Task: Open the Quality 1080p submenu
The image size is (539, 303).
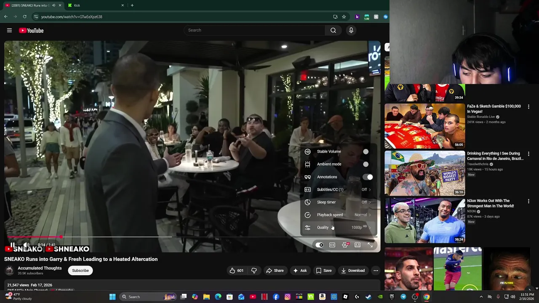Action: (x=339, y=227)
